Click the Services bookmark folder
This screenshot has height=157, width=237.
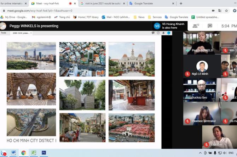155,17
